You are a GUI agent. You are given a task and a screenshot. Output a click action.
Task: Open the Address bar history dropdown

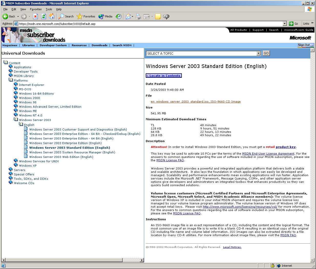285,23
